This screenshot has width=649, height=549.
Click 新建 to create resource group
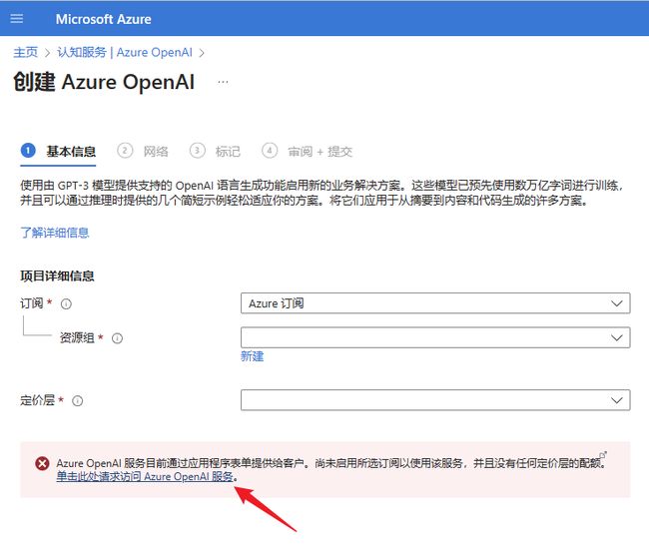(252, 356)
